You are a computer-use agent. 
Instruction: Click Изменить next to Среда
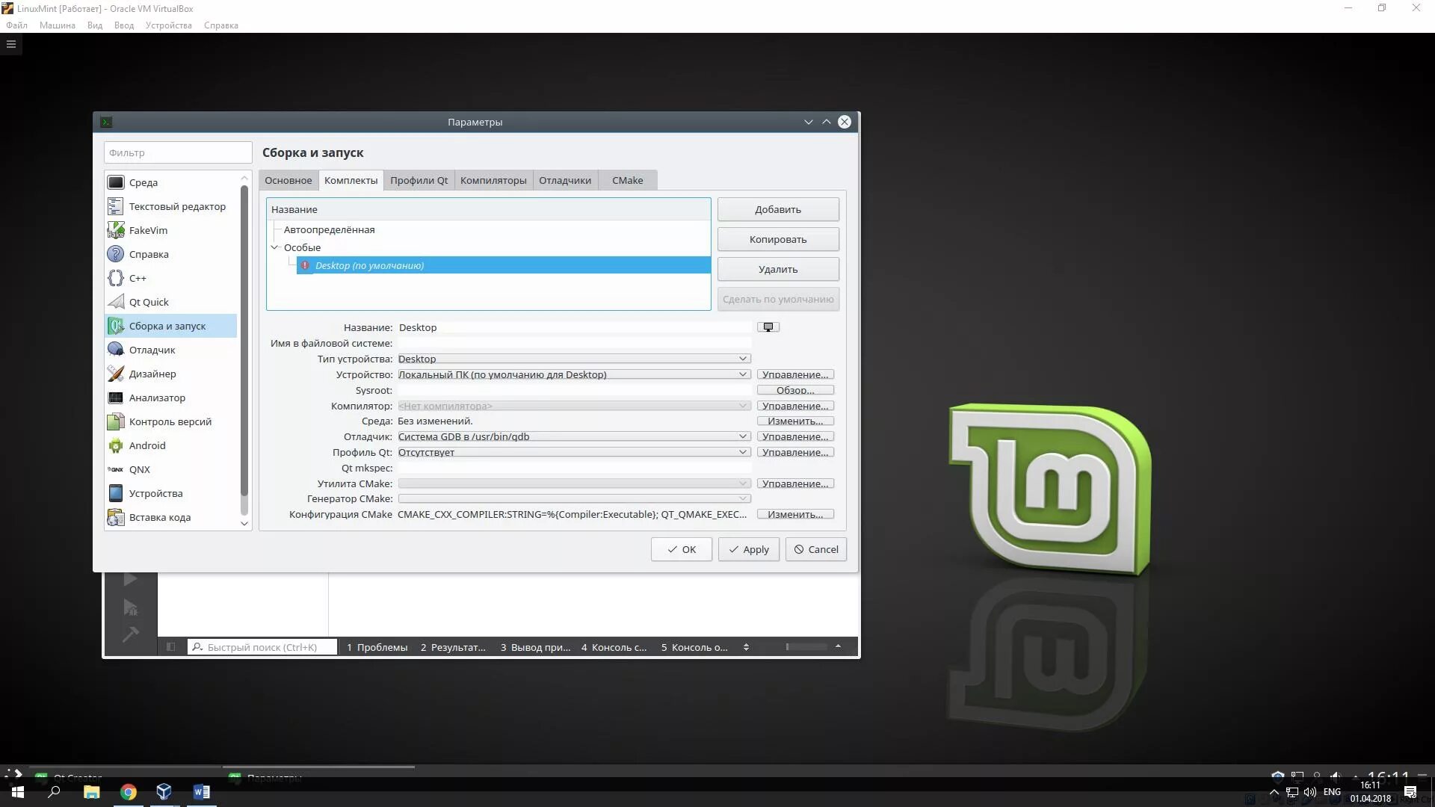pos(795,421)
